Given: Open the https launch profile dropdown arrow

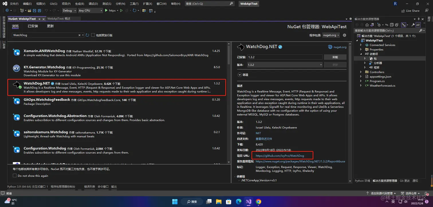Looking at the screenshot, I should click(118, 11).
